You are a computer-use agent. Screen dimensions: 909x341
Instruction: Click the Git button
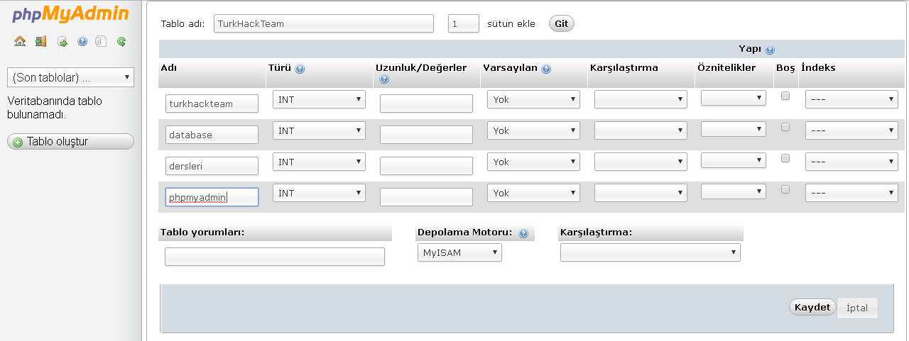pos(561,23)
